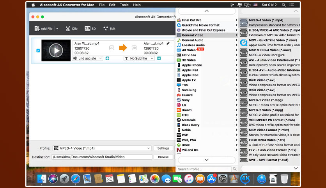Screen dimensions: 326x188
Task: Select PS3, PS4 category
Action: click(207, 140)
